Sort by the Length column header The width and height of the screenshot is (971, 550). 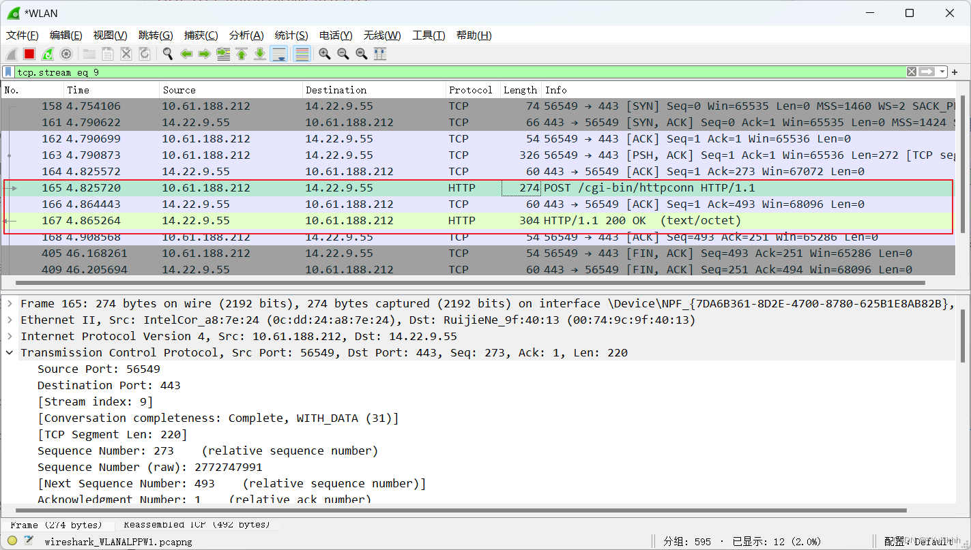tap(521, 90)
